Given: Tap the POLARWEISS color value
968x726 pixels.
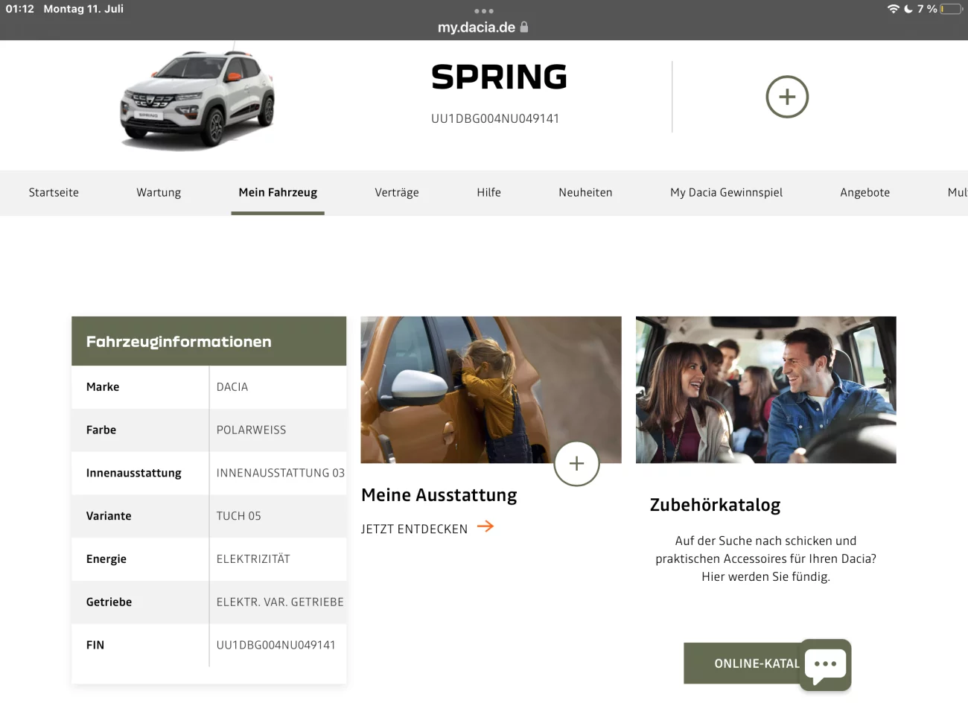Looking at the screenshot, I should (x=251, y=430).
